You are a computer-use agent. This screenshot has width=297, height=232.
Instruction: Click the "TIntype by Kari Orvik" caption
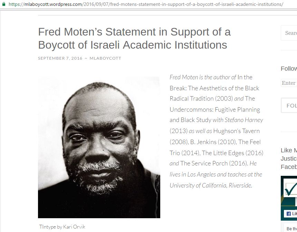62,227
